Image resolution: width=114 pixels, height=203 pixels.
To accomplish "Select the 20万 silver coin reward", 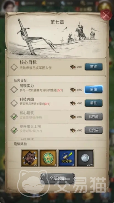I will click(85, 158).
